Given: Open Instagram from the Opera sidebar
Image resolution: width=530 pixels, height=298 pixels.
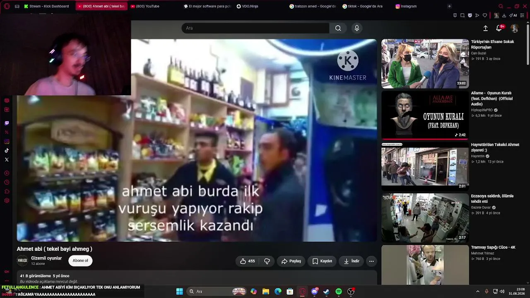Looking at the screenshot, I should pos(7,142).
